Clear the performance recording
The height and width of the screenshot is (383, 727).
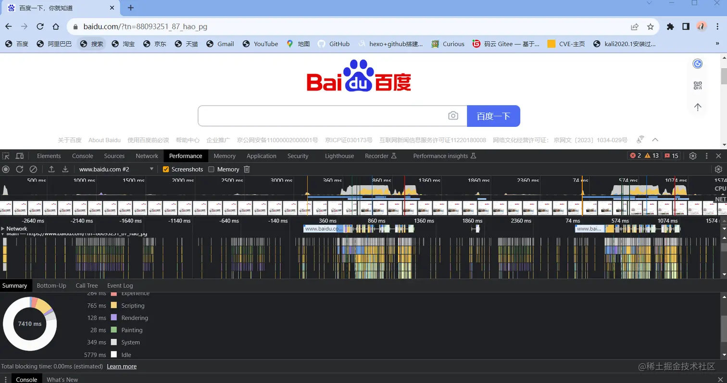[33, 169]
